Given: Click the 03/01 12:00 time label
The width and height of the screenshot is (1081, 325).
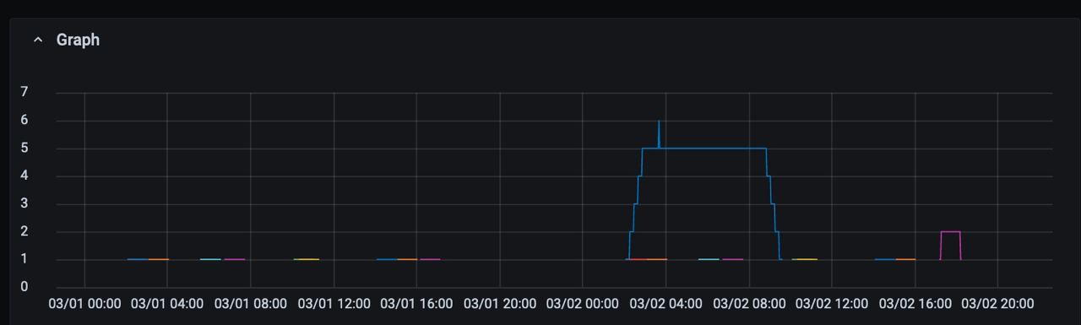Looking at the screenshot, I should coord(334,303).
